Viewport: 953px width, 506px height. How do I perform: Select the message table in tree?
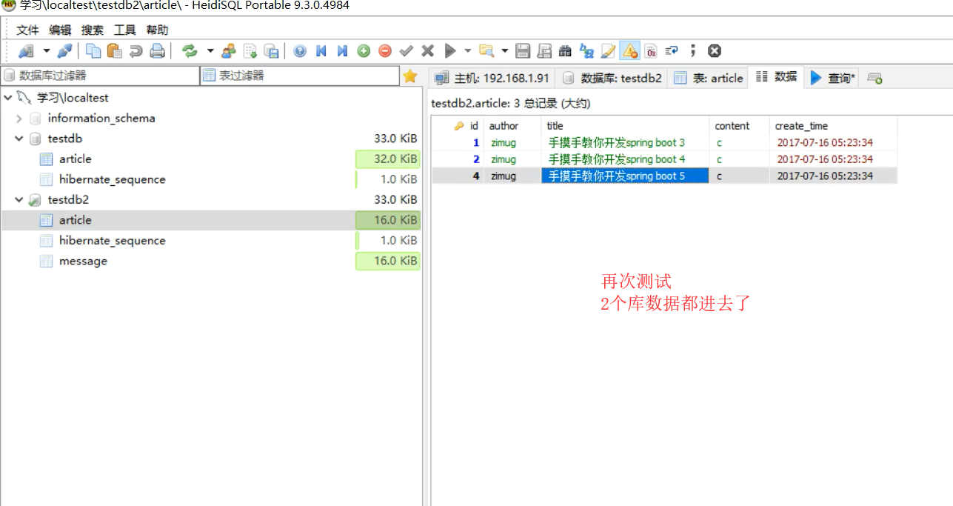point(83,261)
